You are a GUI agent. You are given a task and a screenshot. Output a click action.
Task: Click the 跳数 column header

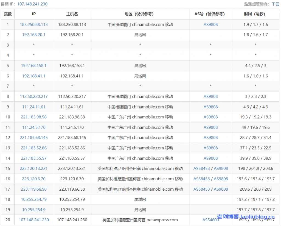coord(8,14)
